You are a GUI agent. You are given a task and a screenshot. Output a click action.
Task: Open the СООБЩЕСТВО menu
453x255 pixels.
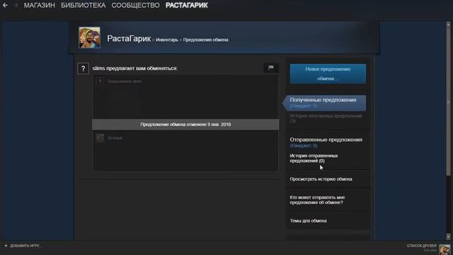click(135, 5)
